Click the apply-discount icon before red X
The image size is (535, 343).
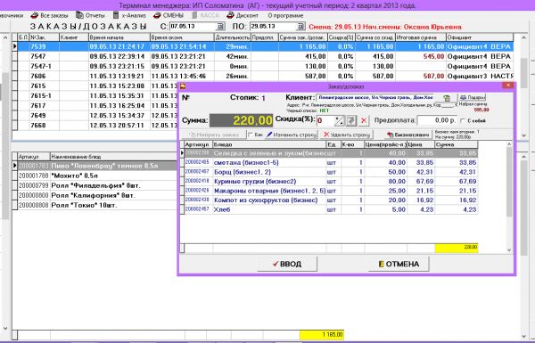[351, 120]
